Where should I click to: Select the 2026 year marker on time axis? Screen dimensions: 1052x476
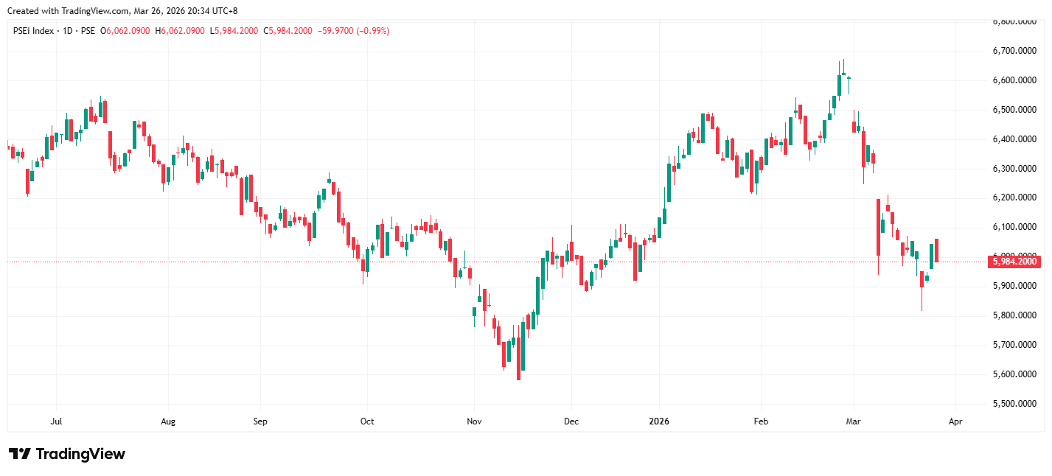point(658,421)
